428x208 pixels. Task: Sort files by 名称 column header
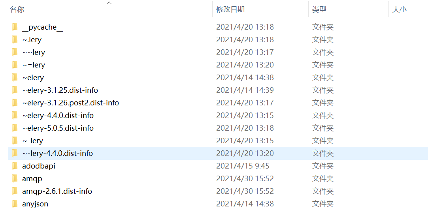point(17,9)
